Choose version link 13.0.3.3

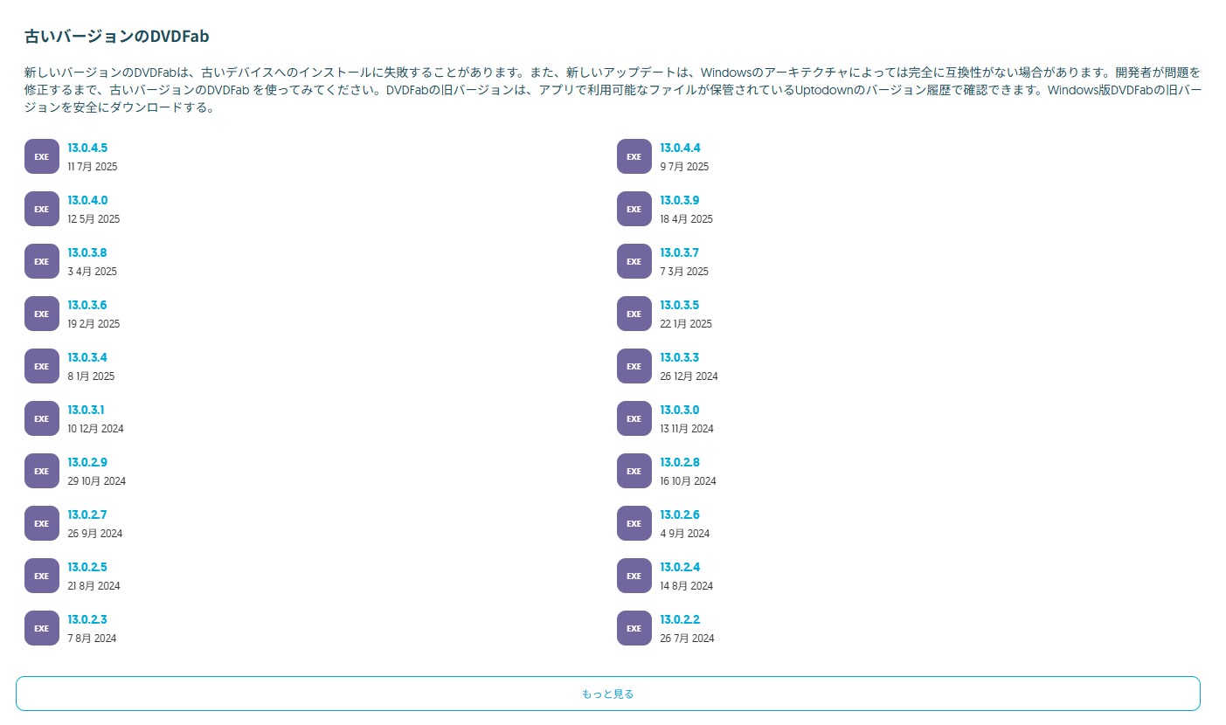point(679,358)
